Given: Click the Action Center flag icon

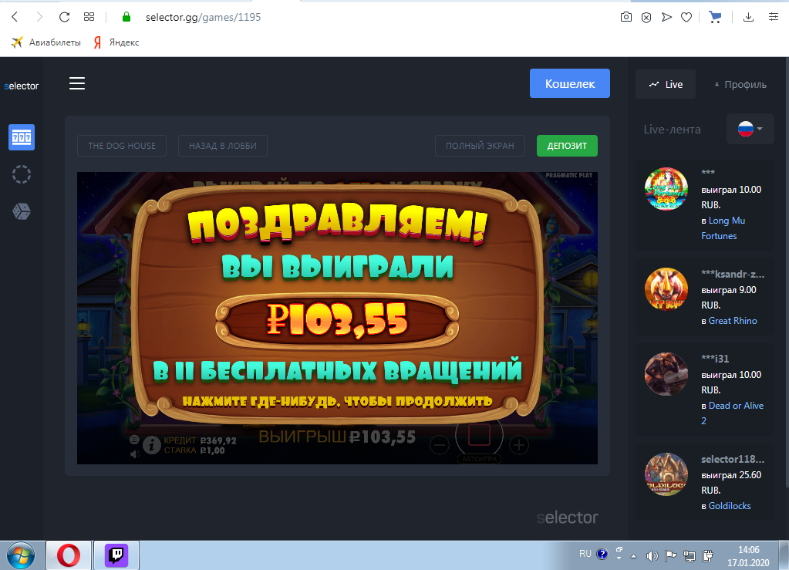Looking at the screenshot, I should [x=670, y=556].
